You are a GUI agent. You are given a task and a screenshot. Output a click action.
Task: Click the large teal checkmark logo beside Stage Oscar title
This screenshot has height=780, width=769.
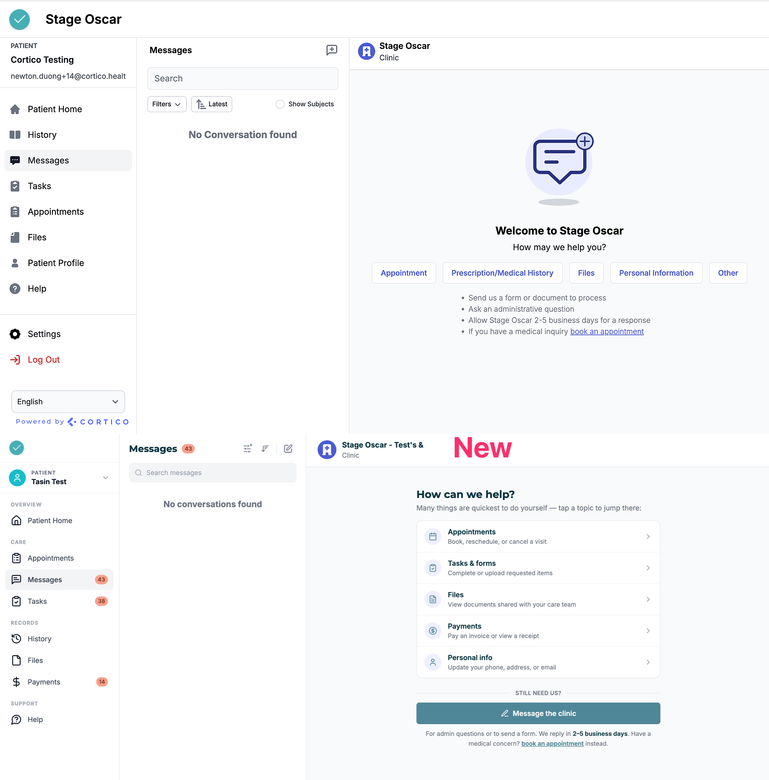coord(20,20)
